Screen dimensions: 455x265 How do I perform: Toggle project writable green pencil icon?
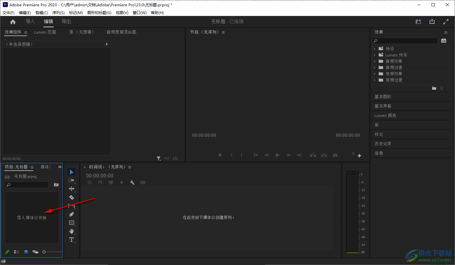7,252
